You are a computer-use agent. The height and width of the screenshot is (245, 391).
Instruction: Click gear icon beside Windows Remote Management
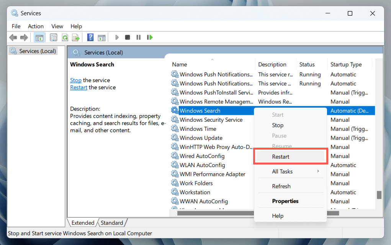tap(175, 102)
